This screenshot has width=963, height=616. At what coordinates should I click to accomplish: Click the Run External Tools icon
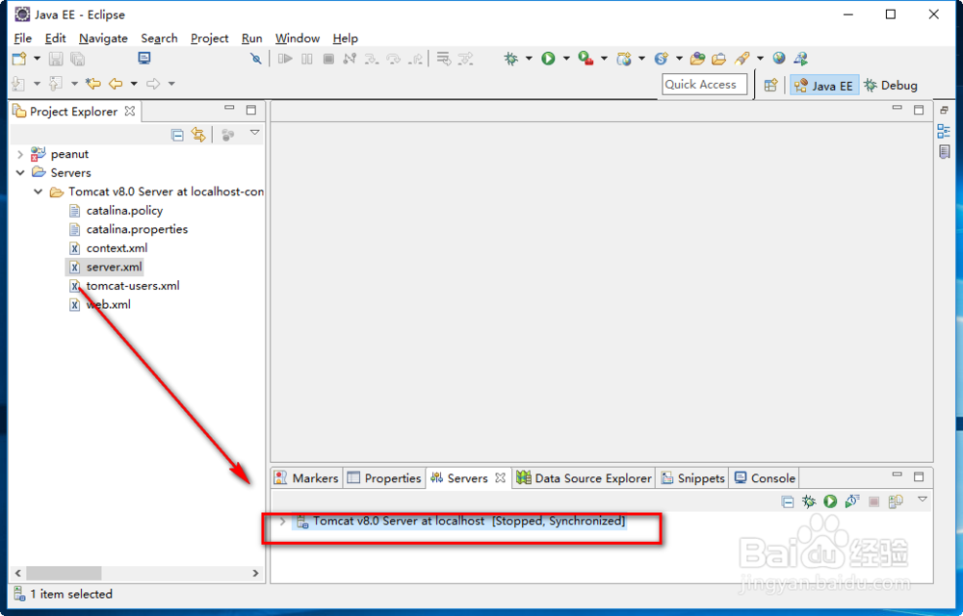[x=586, y=59]
